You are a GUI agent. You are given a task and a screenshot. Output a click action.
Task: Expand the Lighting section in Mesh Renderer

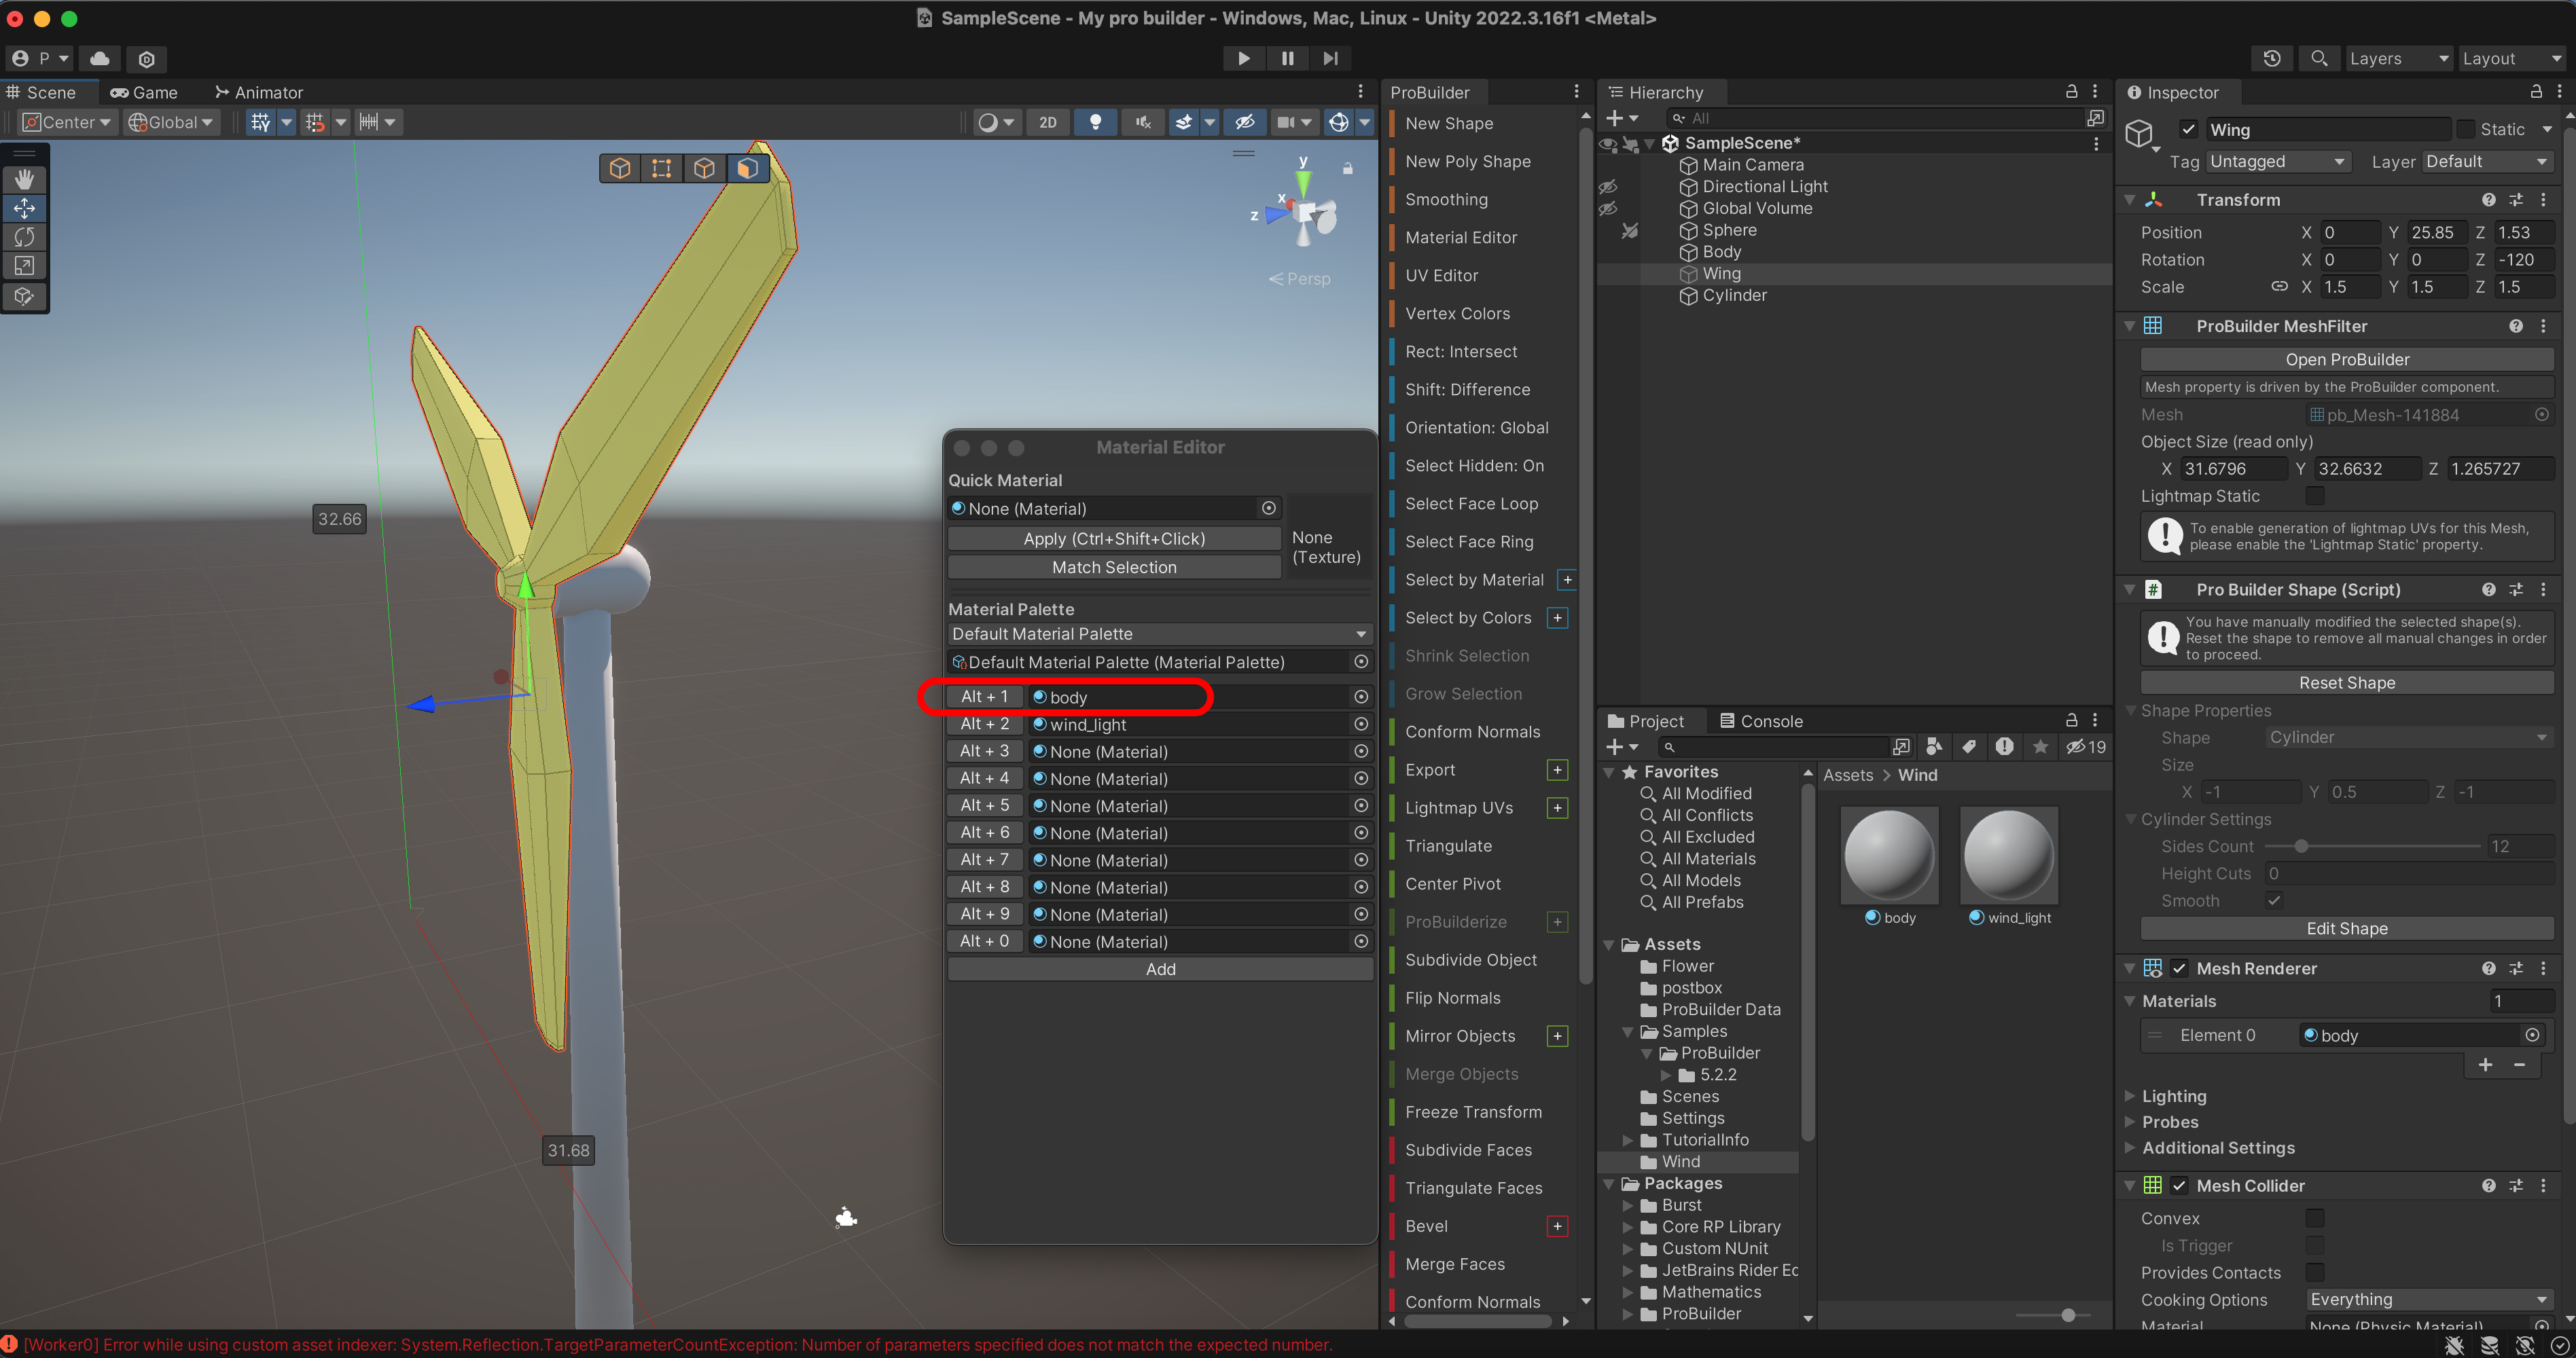click(x=2173, y=1096)
